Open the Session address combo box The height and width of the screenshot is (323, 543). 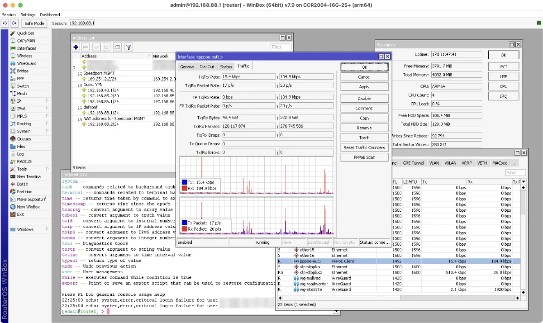[x=81, y=23]
